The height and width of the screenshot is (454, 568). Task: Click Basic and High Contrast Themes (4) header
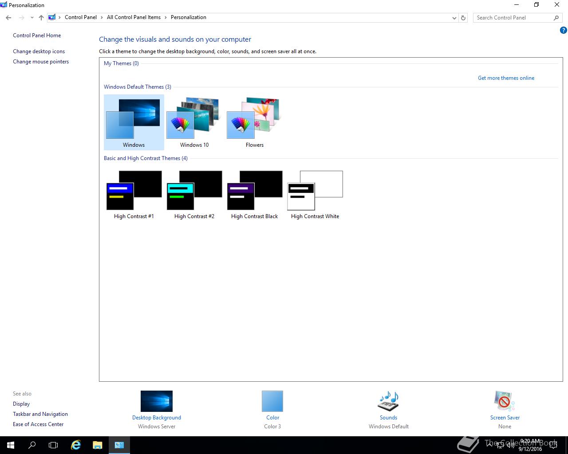tap(146, 158)
